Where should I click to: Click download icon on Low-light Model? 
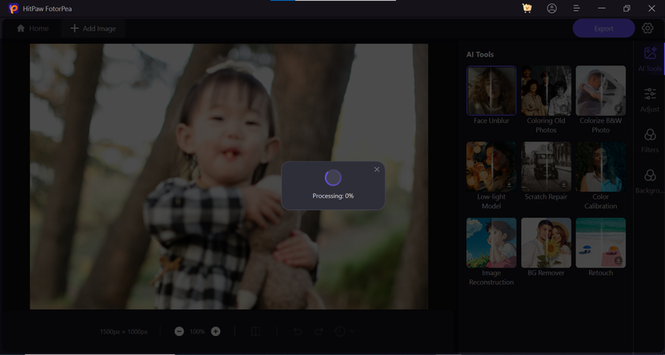(509, 185)
